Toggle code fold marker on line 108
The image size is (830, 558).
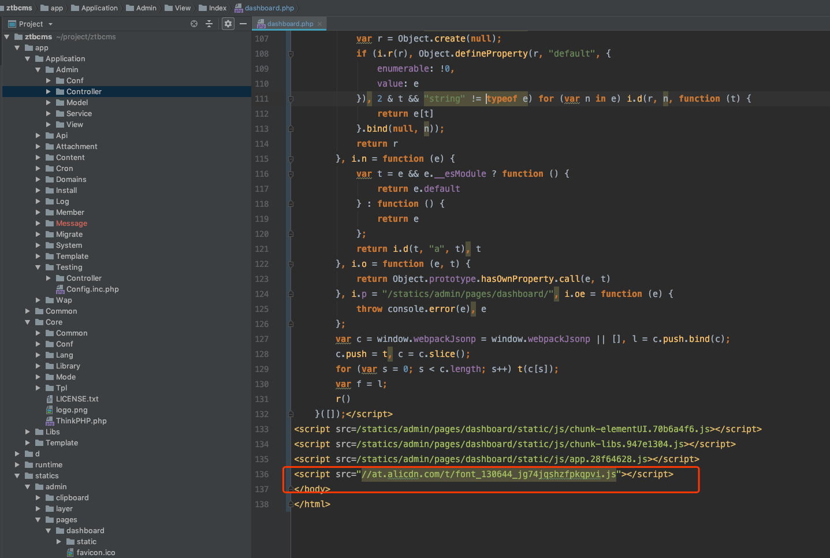pyautogui.click(x=291, y=54)
